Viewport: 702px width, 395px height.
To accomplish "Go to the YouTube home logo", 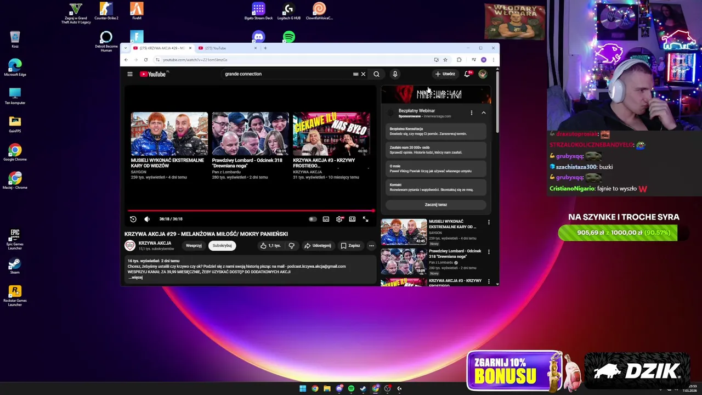I will point(153,74).
